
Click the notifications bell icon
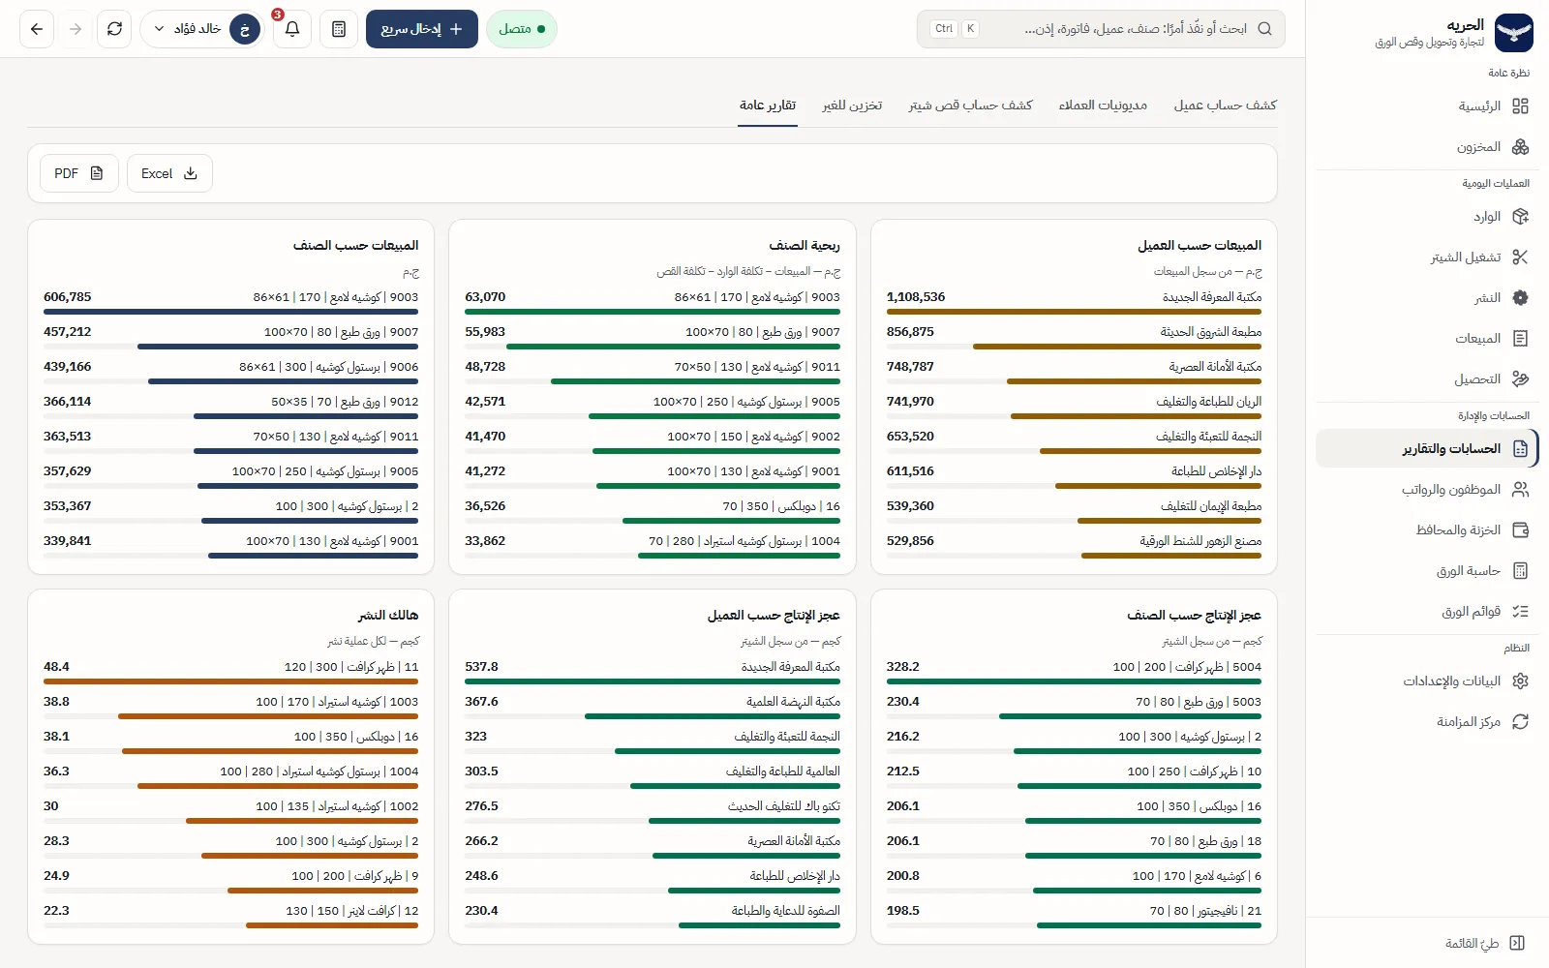point(292,29)
